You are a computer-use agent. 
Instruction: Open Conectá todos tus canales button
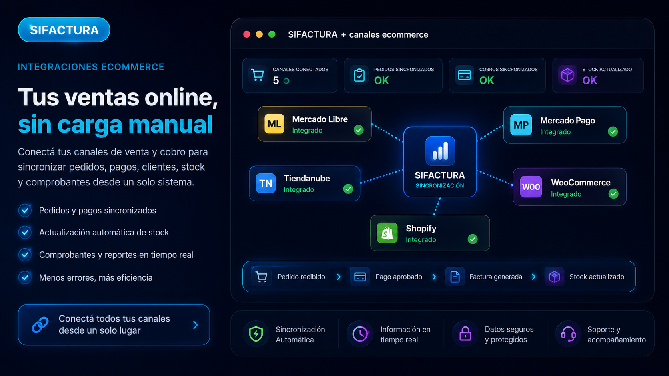(114, 325)
